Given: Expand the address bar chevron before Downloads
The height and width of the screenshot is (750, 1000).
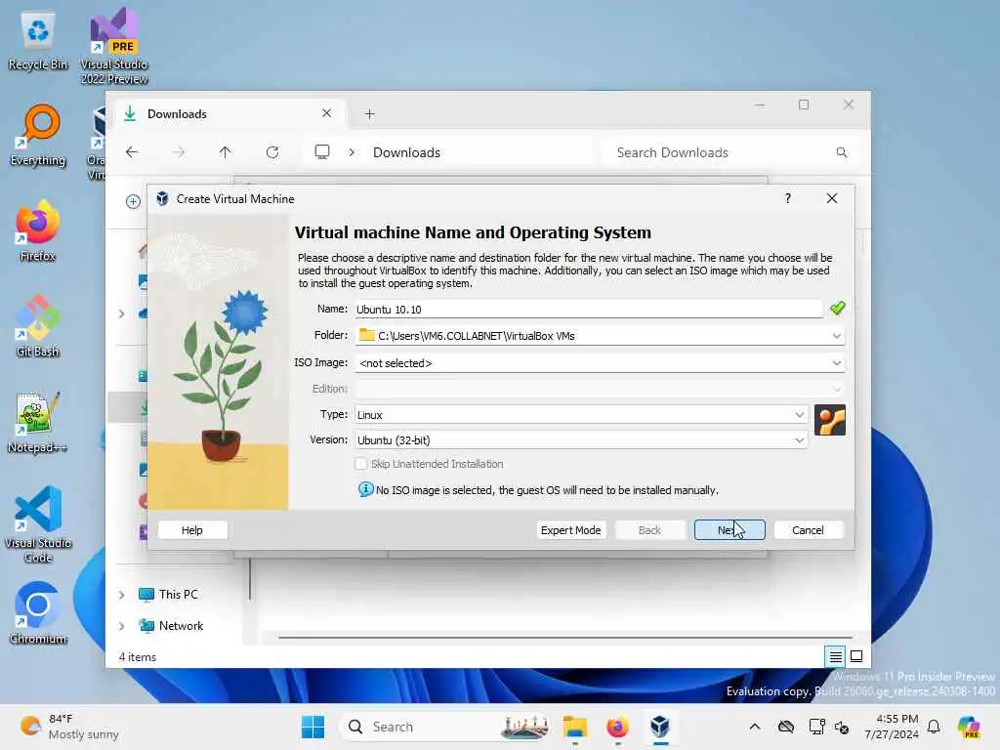Looking at the screenshot, I should [352, 152].
